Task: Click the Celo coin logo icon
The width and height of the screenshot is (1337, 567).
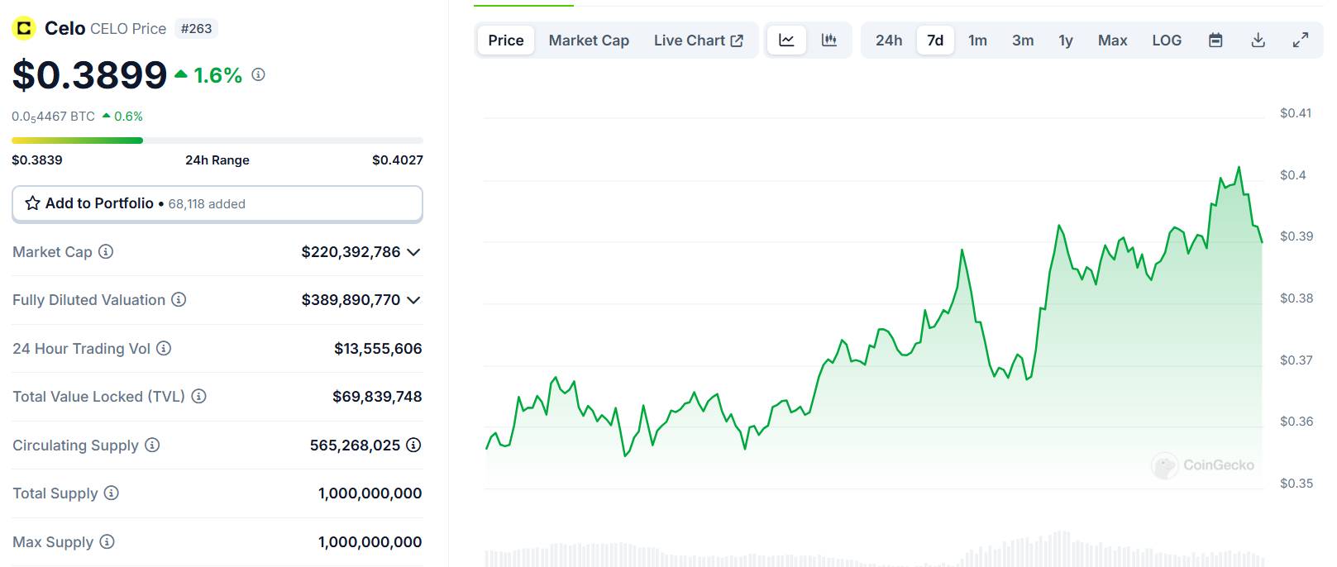Action: [24, 29]
